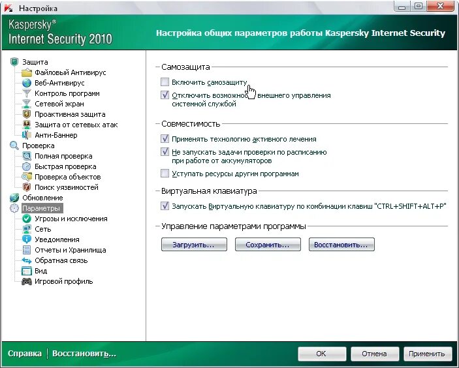Select the Параметры tree node
Image resolution: width=459 pixels, height=368 pixels.
(41, 208)
